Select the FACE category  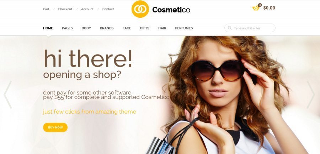pos(127,28)
